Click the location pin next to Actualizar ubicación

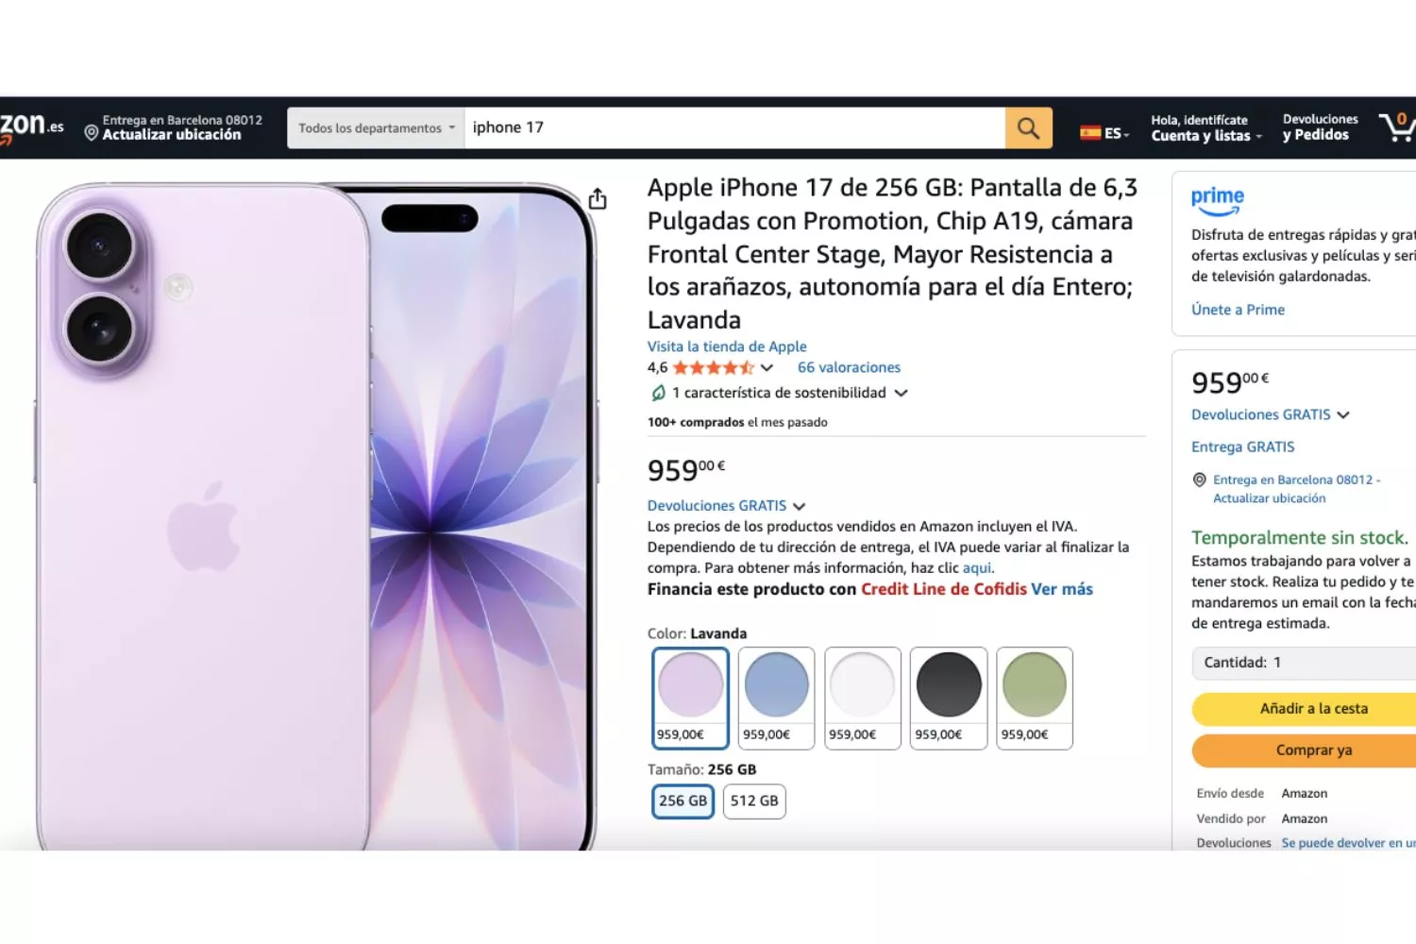pos(92,133)
